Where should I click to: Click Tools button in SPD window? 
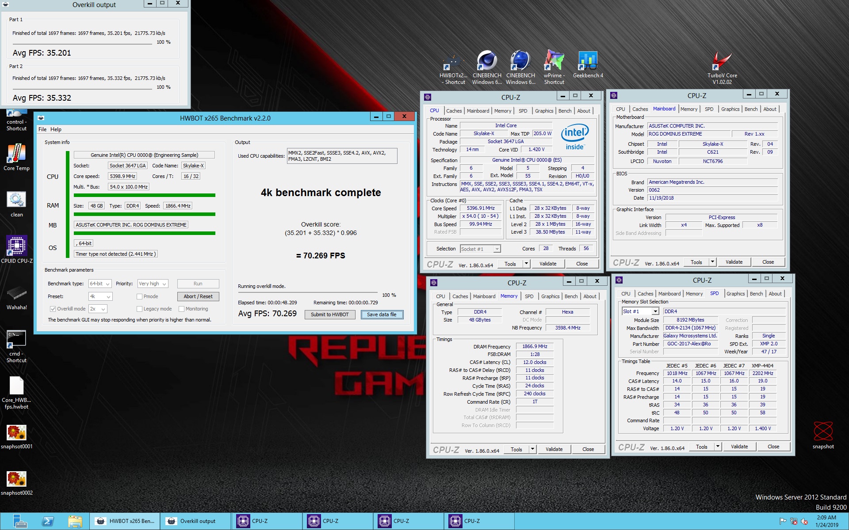[x=701, y=447]
